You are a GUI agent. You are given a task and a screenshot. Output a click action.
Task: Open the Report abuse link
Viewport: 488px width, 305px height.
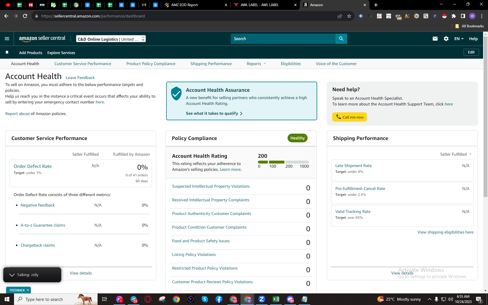click(17, 114)
